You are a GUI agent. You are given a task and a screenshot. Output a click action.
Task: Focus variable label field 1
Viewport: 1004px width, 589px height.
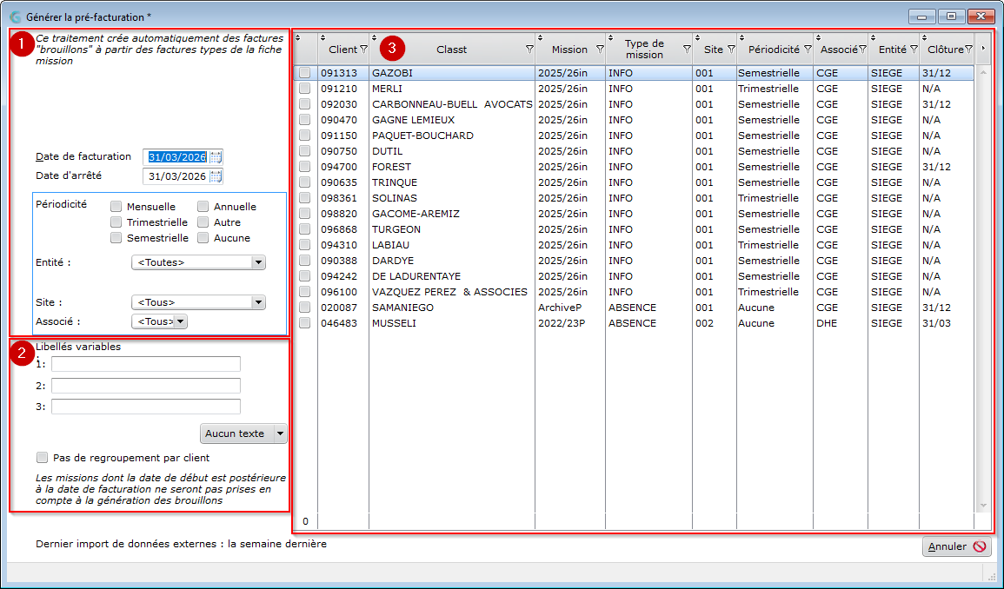coord(146,364)
